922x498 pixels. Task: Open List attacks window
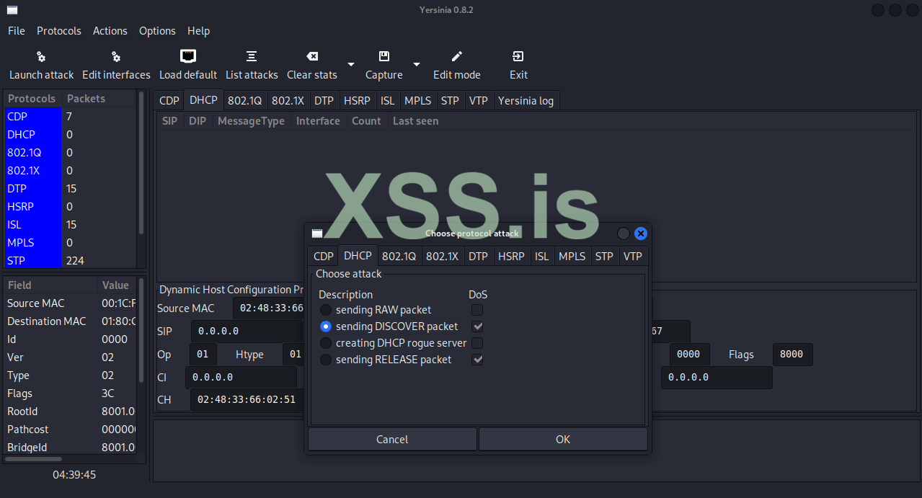tap(252, 66)
